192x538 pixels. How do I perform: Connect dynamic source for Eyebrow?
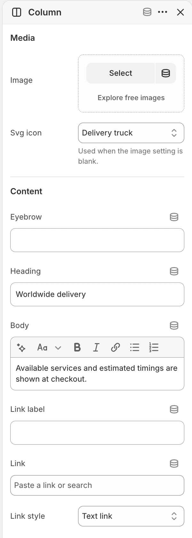click(174, 217)
